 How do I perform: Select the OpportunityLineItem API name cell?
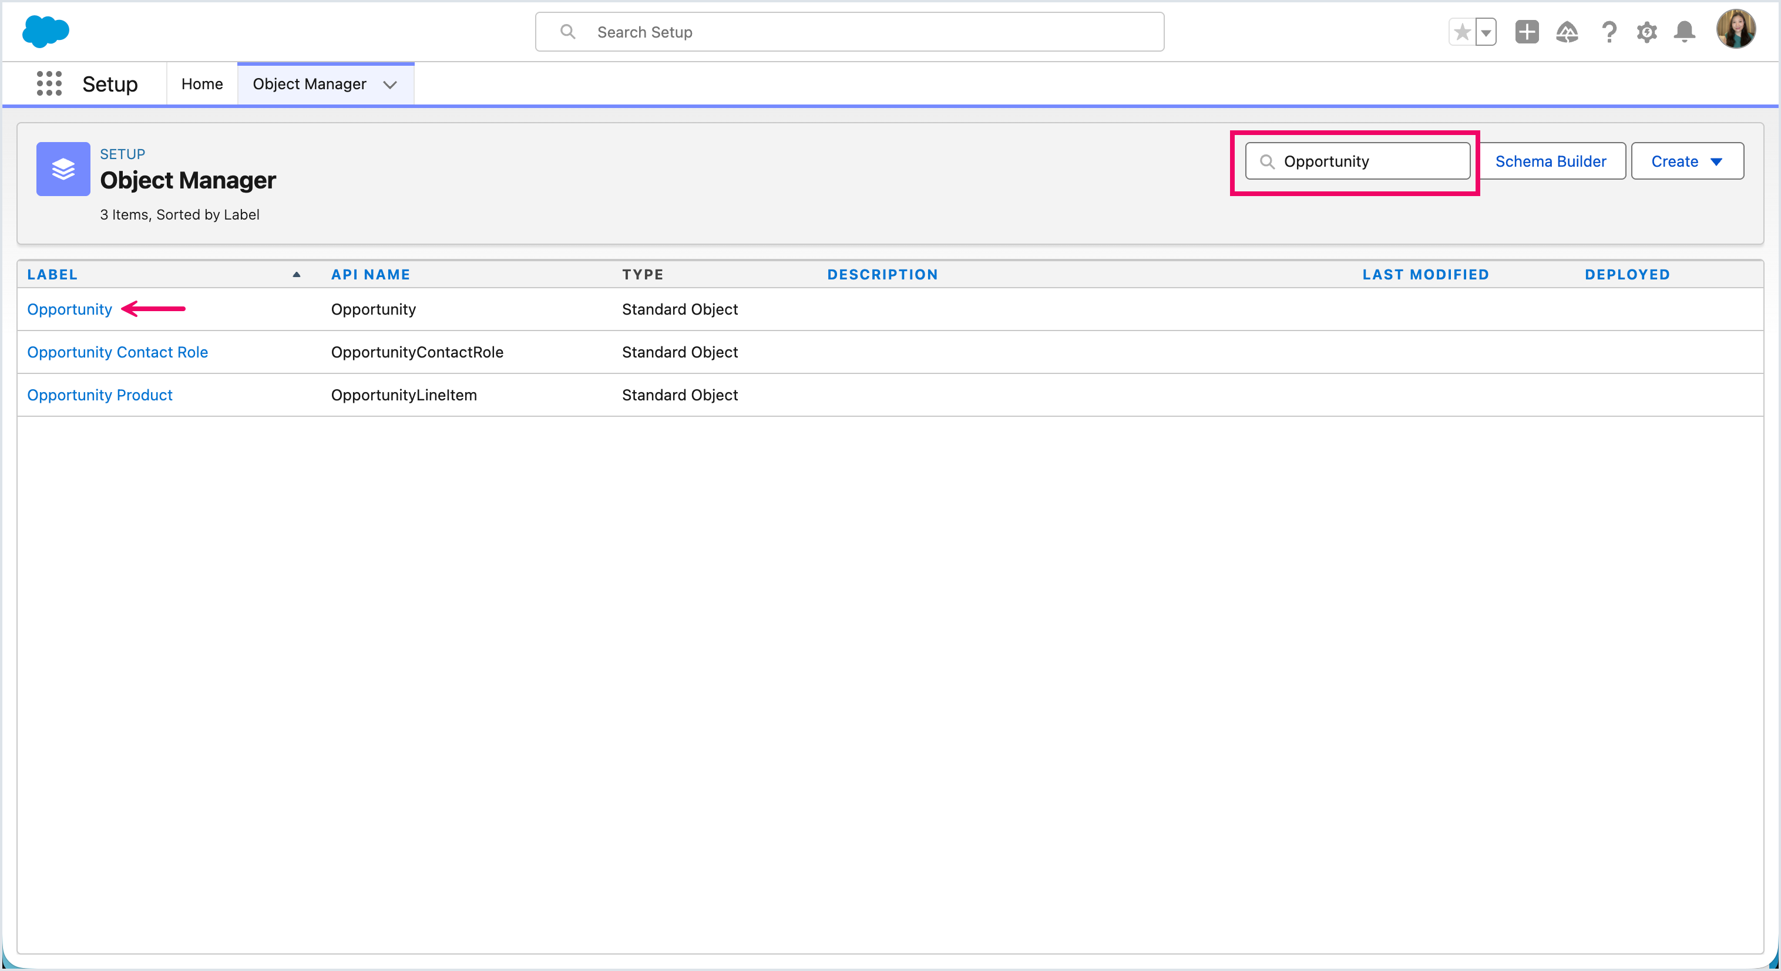404,395
